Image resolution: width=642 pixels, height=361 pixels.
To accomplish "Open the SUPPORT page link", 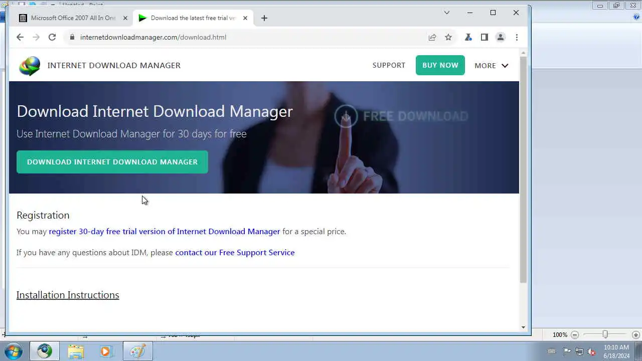I will (389, 65).
